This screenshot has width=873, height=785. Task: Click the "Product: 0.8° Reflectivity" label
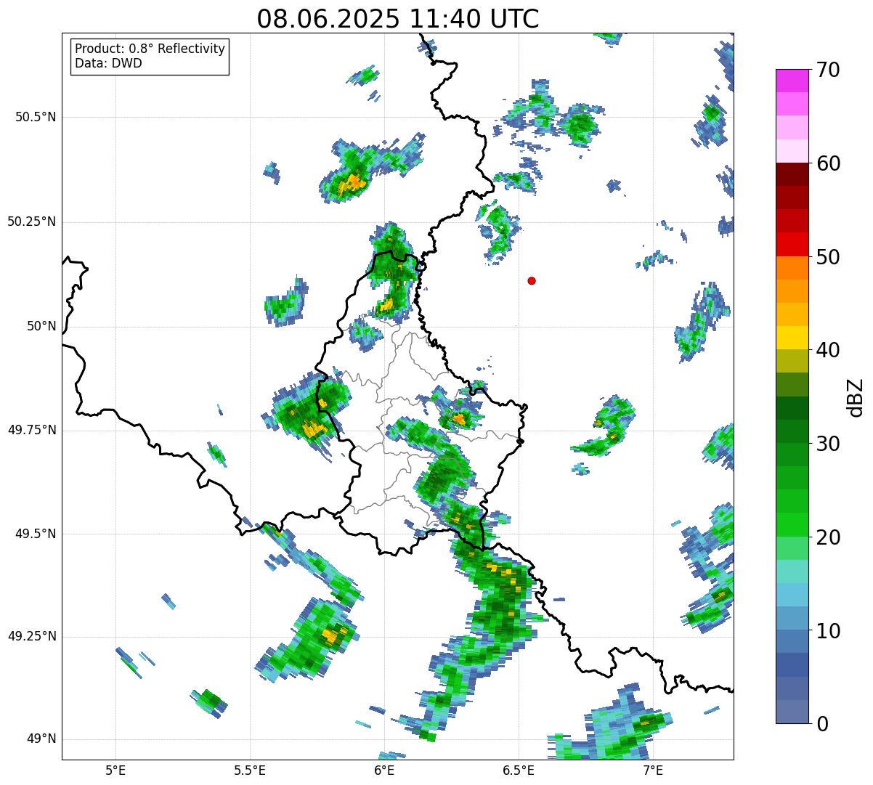pos(150,49)
